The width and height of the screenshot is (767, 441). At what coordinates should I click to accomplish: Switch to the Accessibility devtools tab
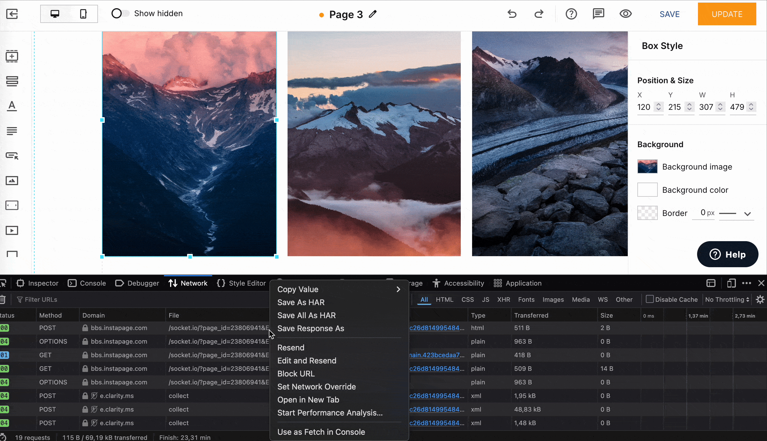pos(458,283)
